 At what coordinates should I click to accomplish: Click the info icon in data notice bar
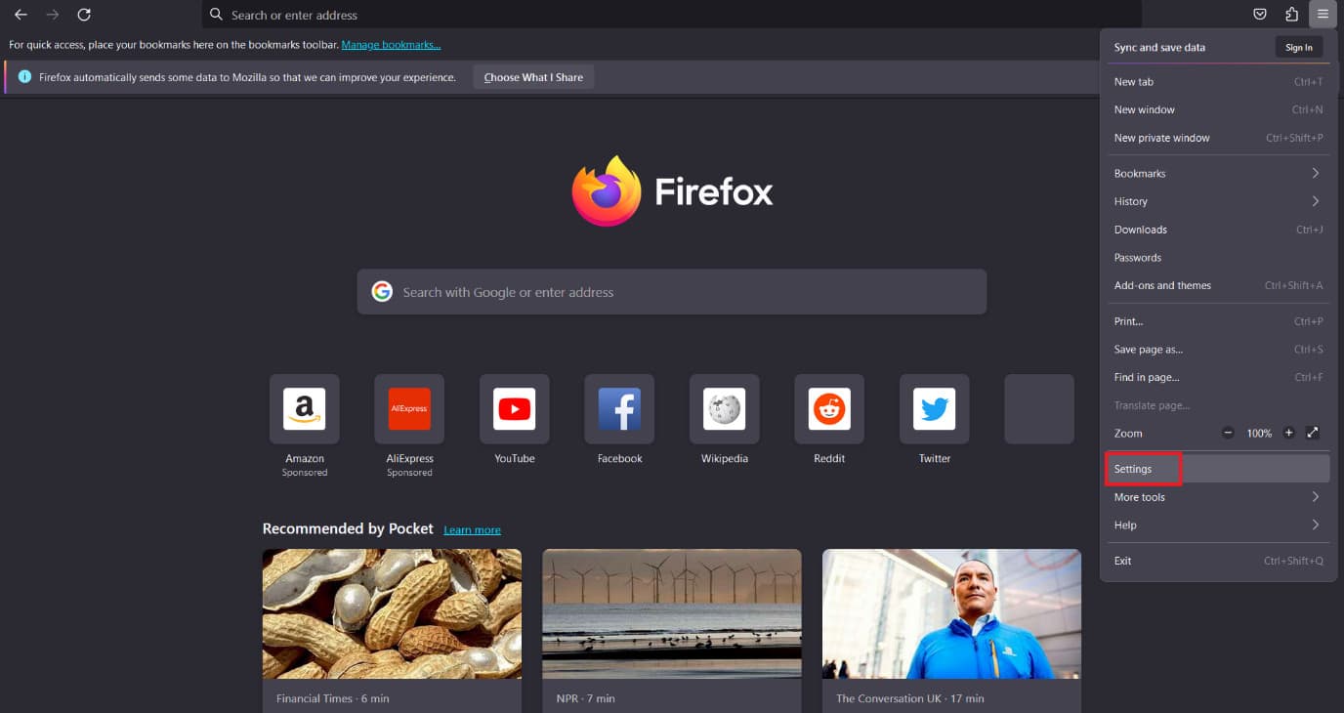pos(25,77)
